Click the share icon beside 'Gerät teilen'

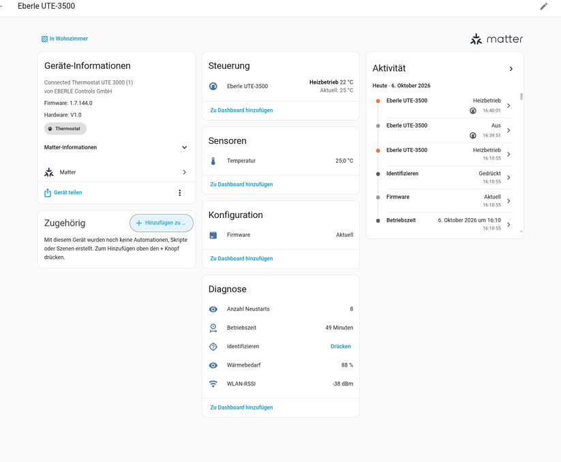click(48, 193)
